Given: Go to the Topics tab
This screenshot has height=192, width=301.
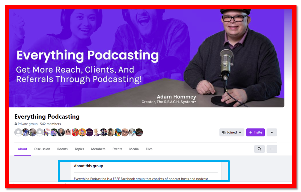Looking at the screenshot, I should 79,149.
